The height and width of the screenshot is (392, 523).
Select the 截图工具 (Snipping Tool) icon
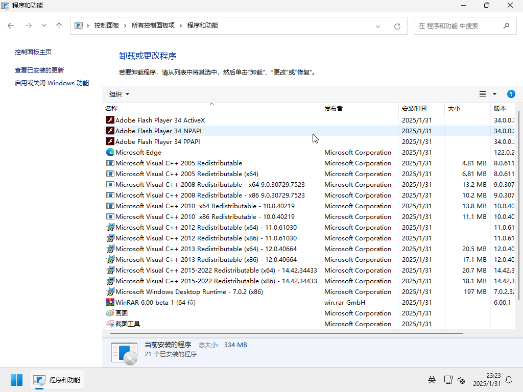pyautogui.click(x=110, y=324)
